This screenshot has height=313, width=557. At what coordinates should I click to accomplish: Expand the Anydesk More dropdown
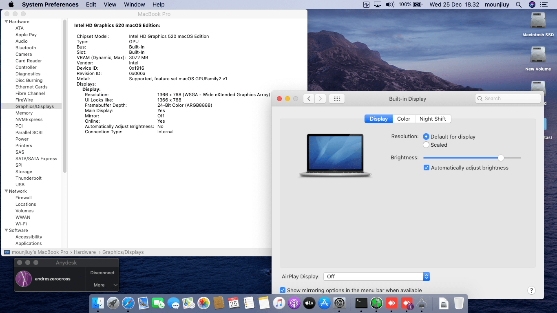(x=102, y=285)
